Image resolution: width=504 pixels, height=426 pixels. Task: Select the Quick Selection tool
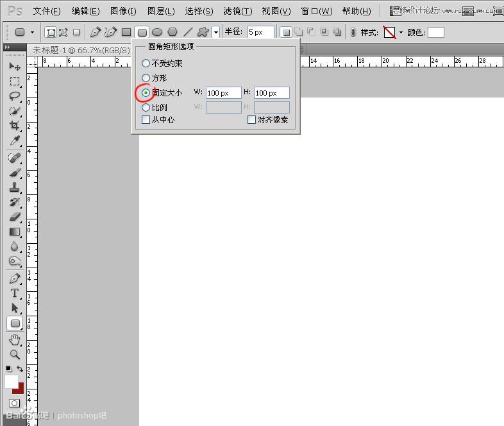(x=15, y=111)
